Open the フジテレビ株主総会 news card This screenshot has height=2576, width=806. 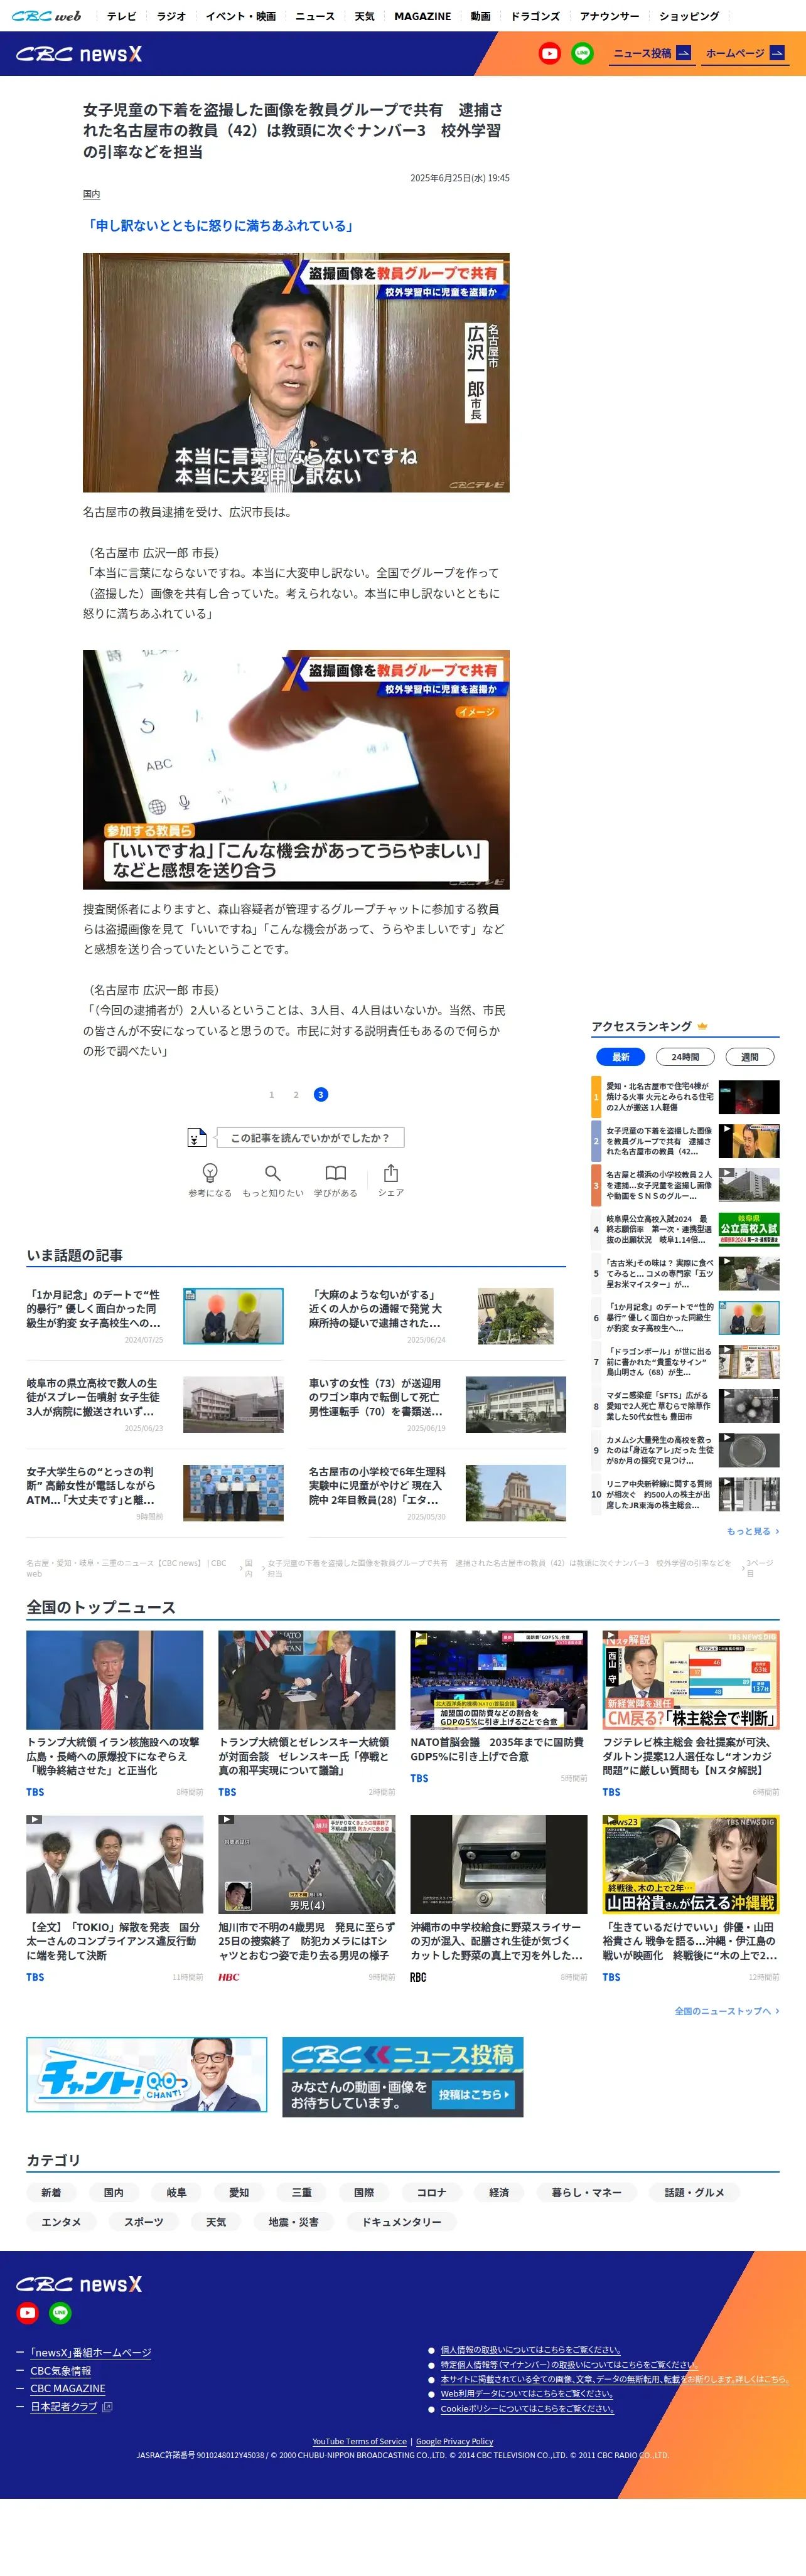691,1713
